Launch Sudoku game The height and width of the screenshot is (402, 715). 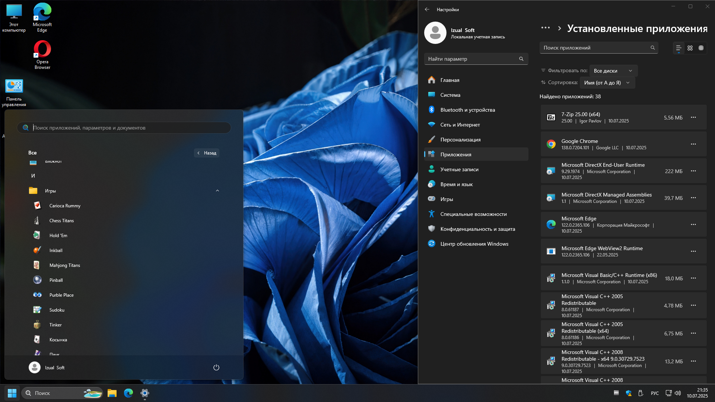124,310
